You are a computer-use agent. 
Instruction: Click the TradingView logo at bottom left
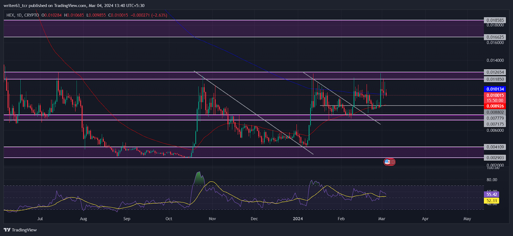20,230
